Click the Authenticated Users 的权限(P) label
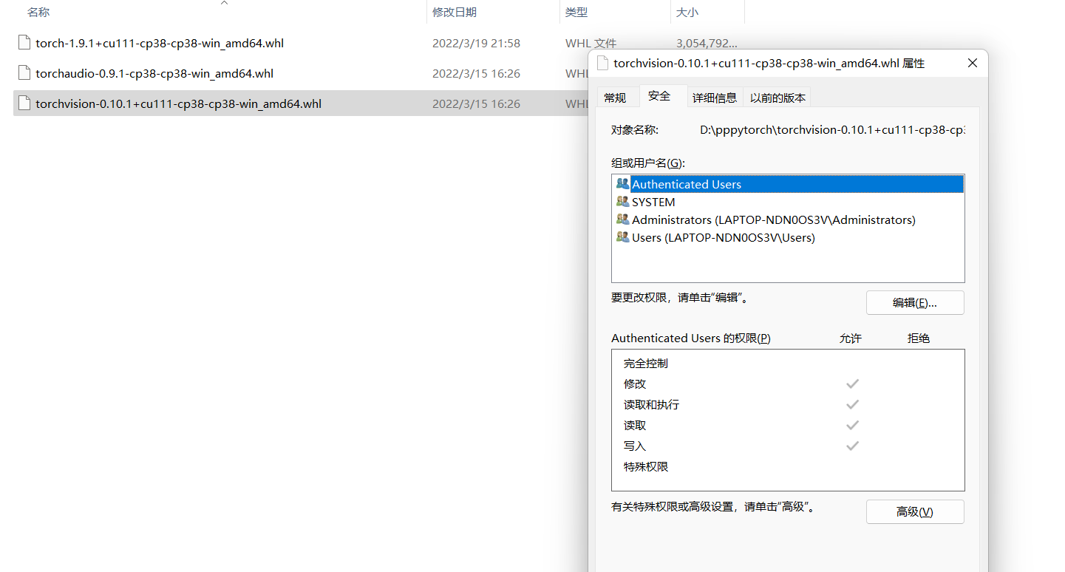The image size is (1065, 572). click(x=691, y=338)
